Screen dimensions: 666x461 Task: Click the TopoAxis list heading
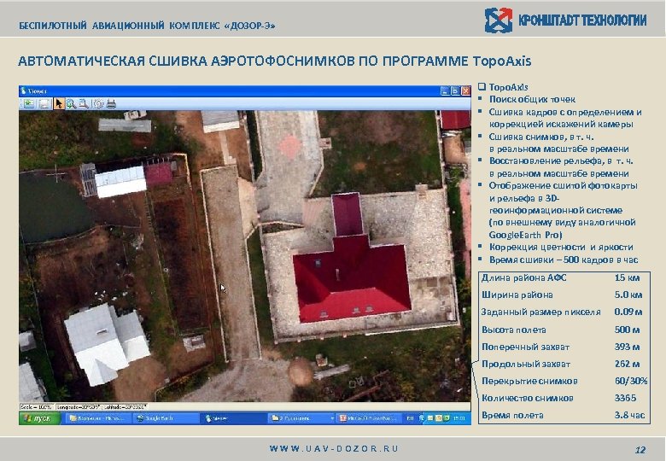[x=508, y=87]
